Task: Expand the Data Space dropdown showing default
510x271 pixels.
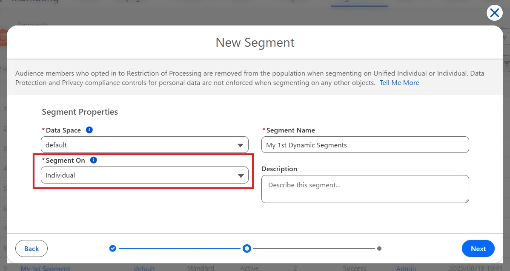Action: point(145,145)
